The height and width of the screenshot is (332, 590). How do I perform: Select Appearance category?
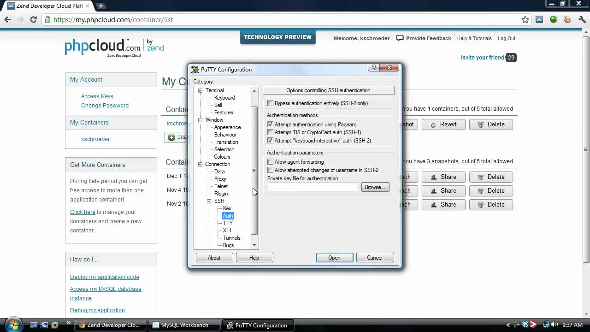pos(227,127)
